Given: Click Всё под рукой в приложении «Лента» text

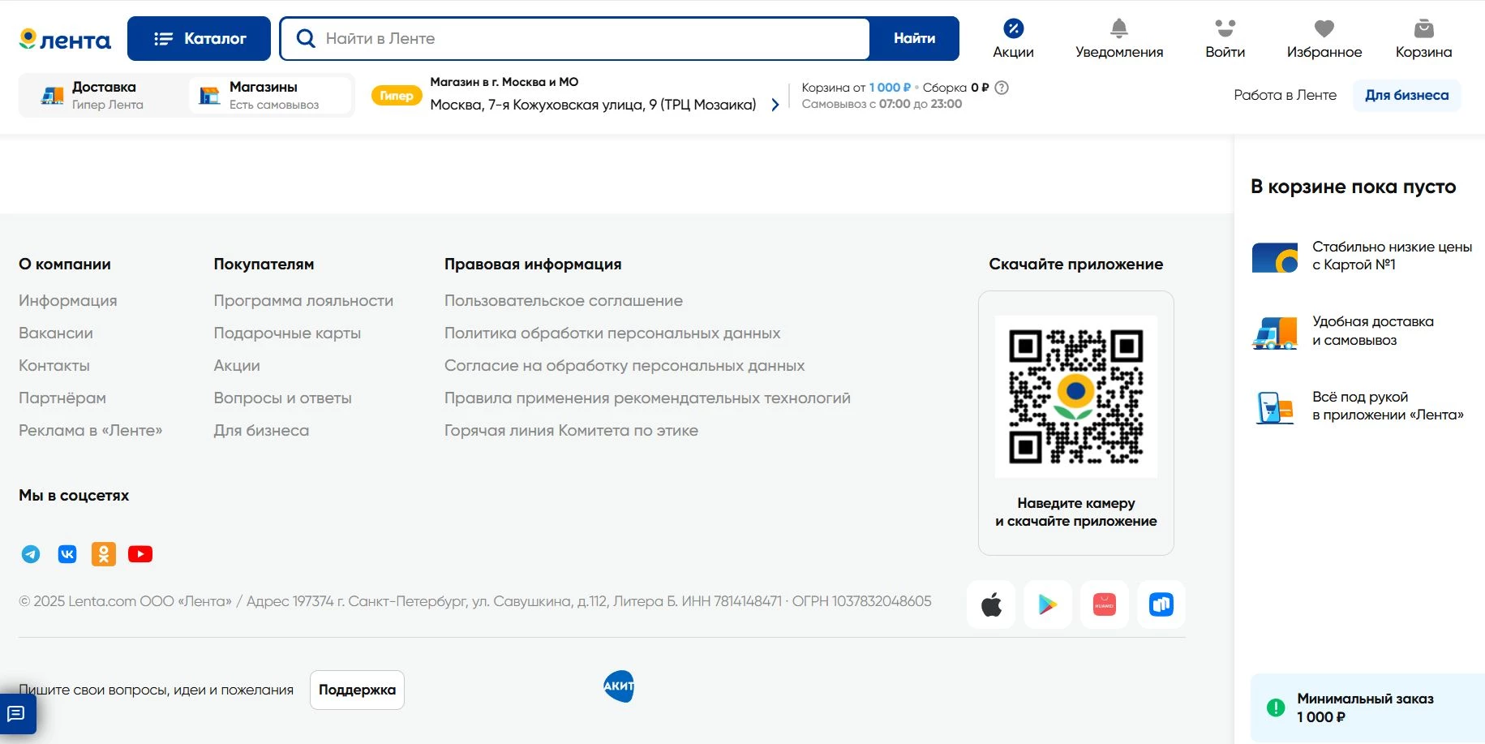Looking at the screenshot, I should click(x=1388, y=406).
